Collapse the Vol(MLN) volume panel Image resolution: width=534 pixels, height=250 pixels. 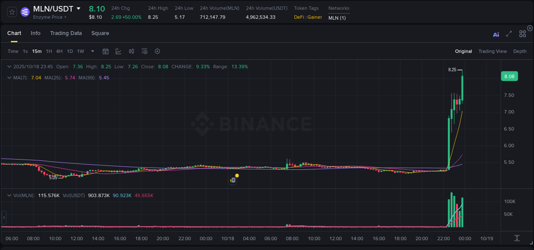click(x=9, y=195)
